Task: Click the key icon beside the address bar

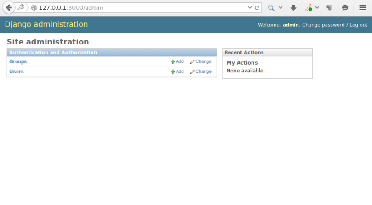Action: pos(21,7)
